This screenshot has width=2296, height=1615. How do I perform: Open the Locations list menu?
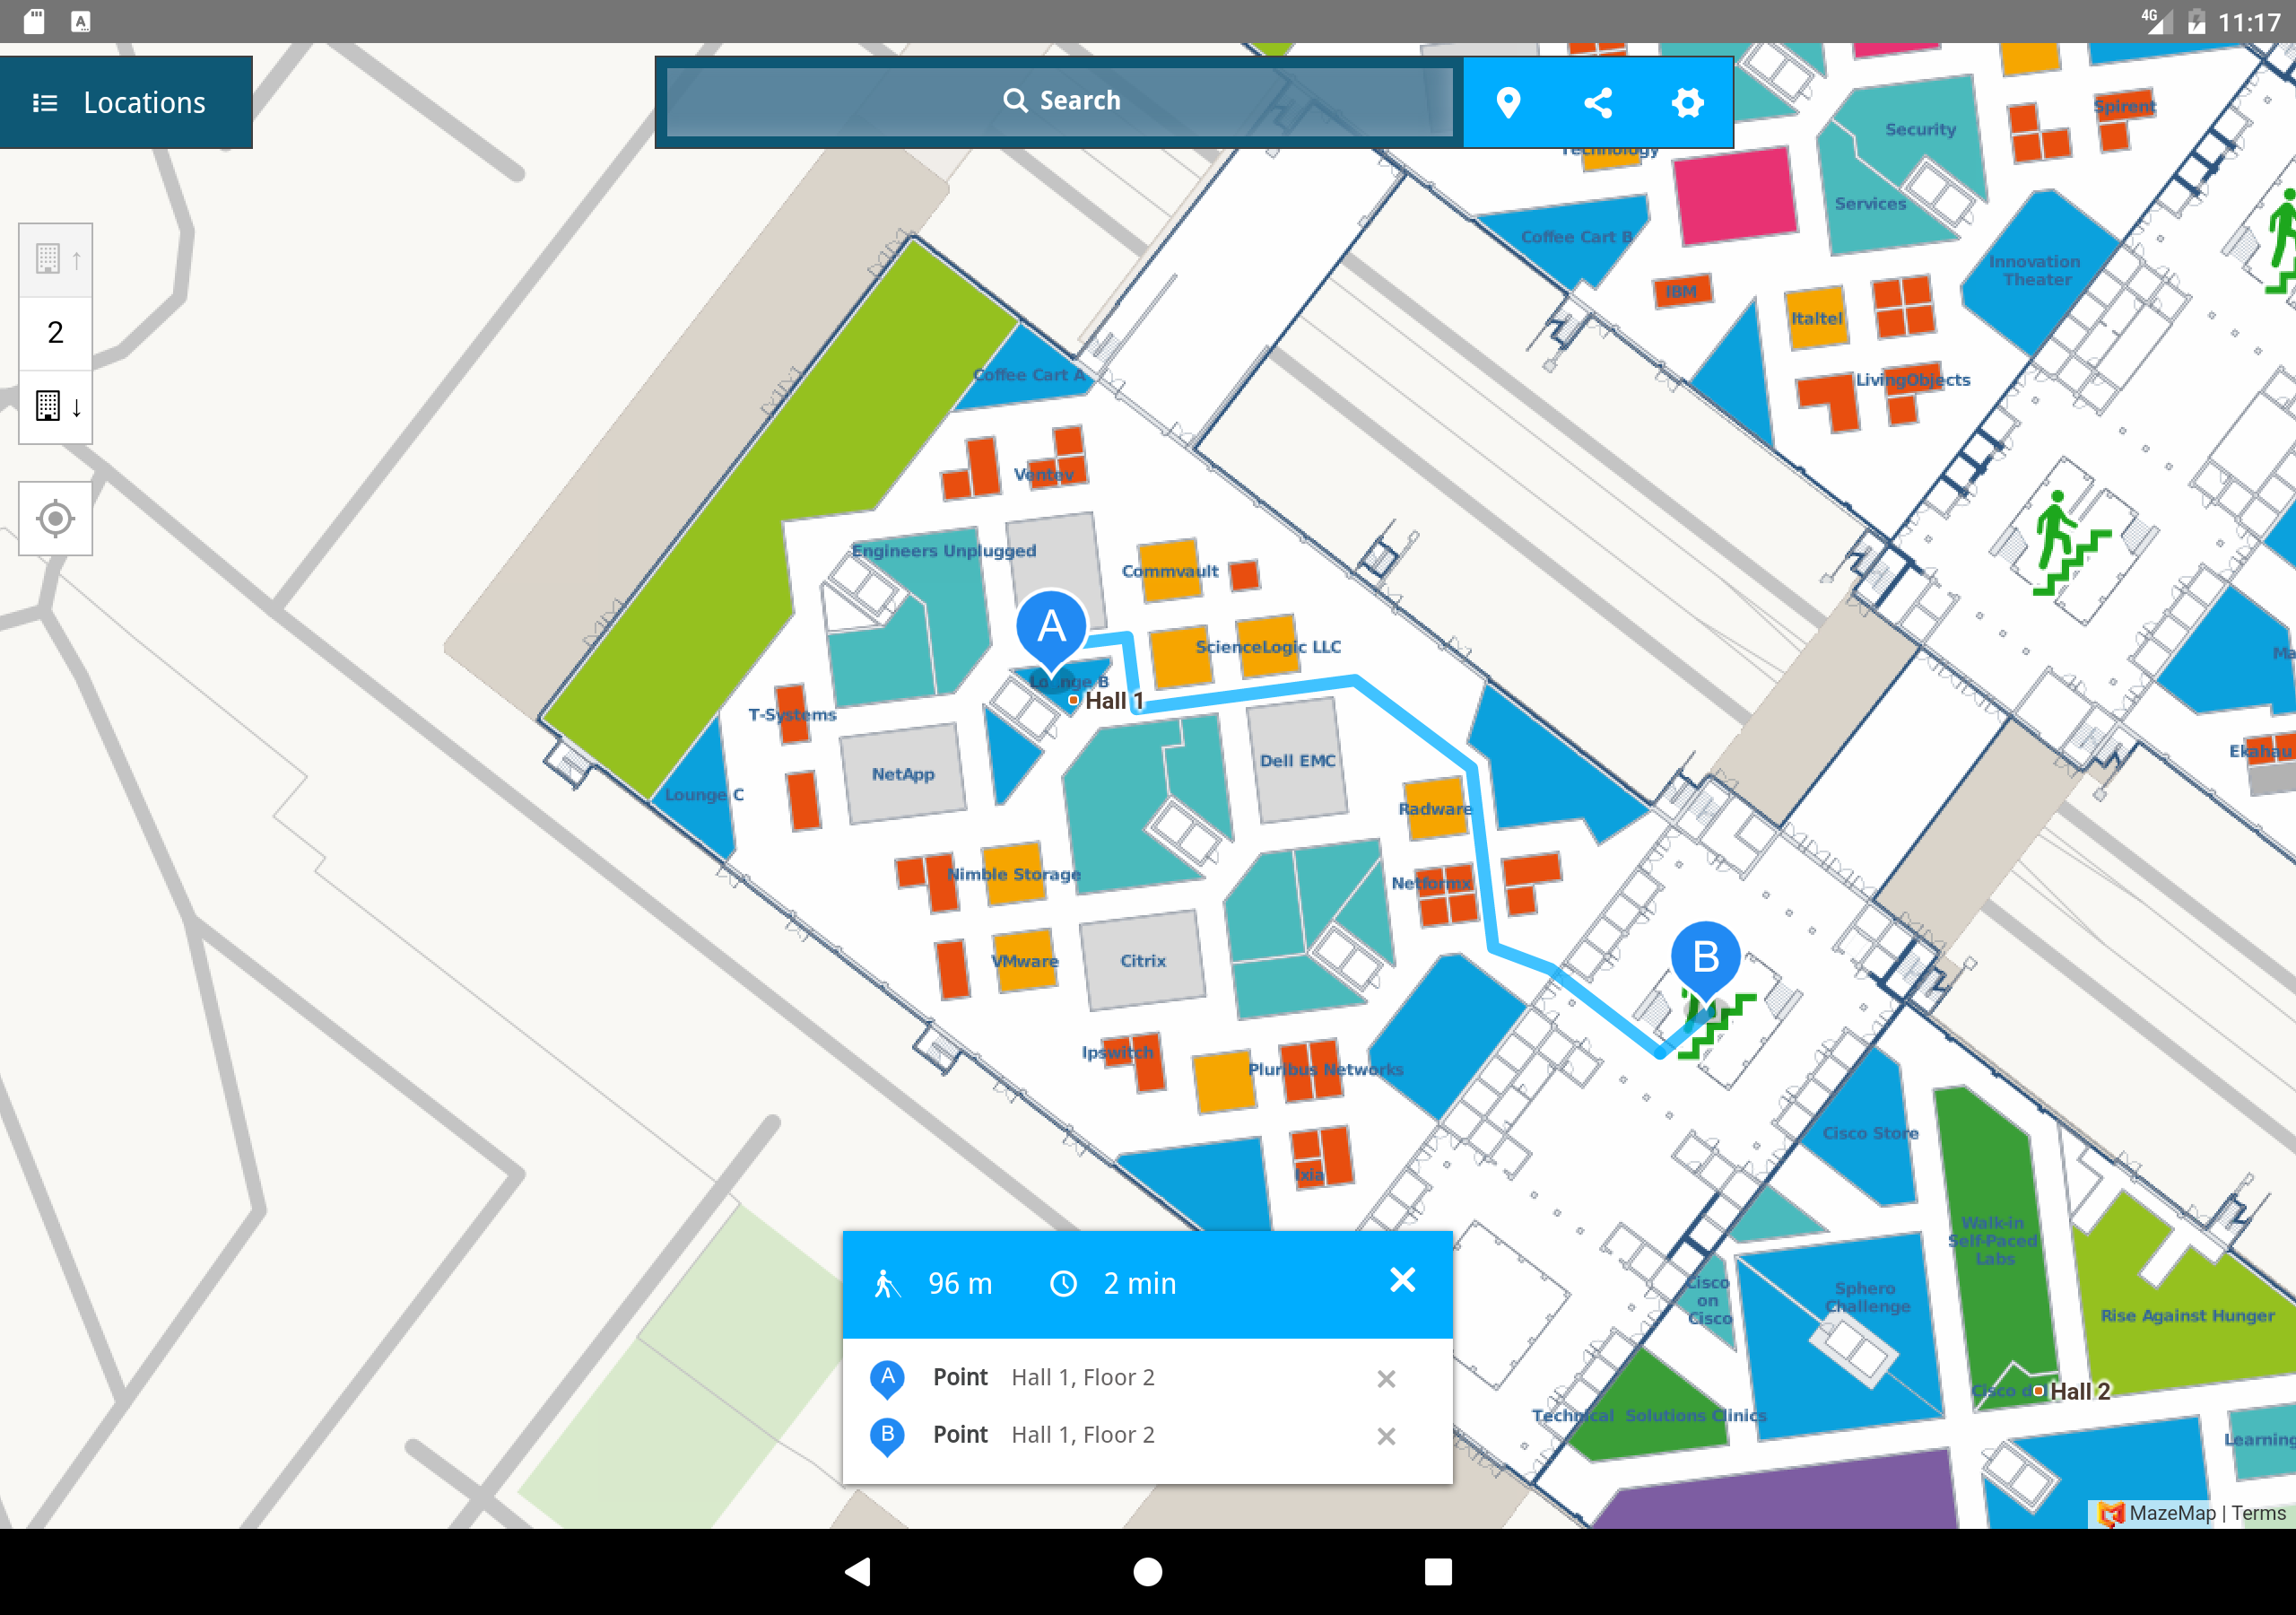[126, 102]
